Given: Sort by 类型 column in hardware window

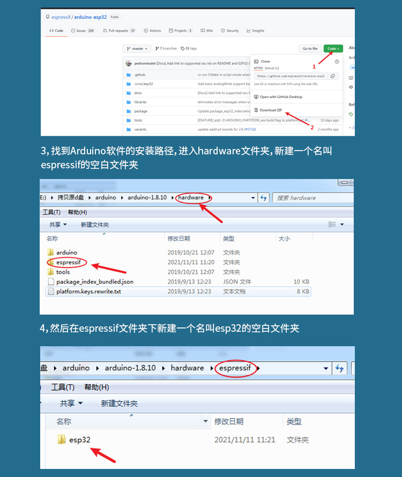Looking at the screenshot, I should [x=228, y=239].
